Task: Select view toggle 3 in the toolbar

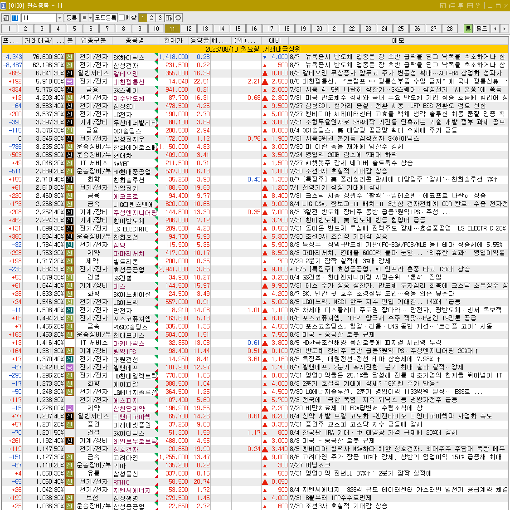Action: 160,18
